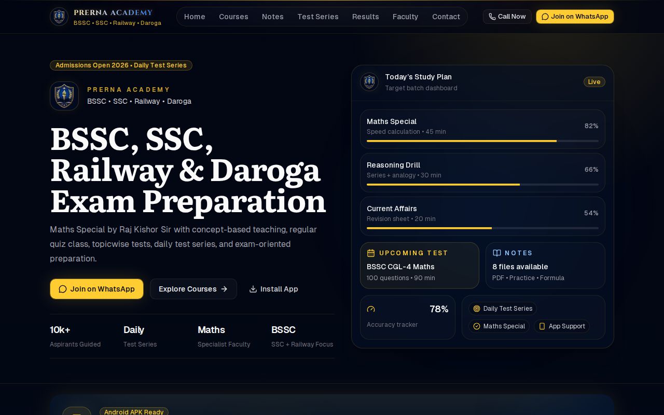Screen dimensions: 664x415
Task: Click the Daily Test Series chip
Action: [503, 309]
